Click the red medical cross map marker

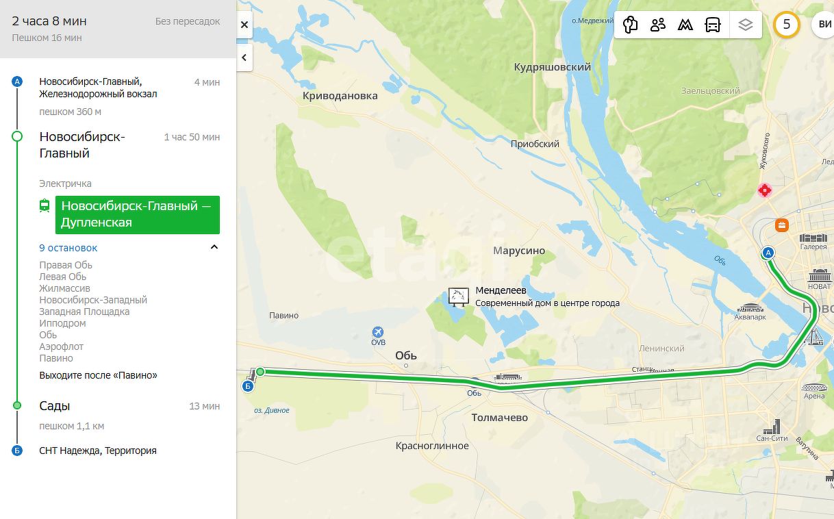pyautogui.click(x=764, y=190)
